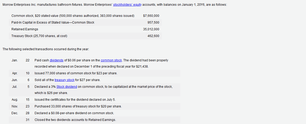Select the Treasury Stock 25,700 shares row
The image size is (306, 124).
(85, 36)
